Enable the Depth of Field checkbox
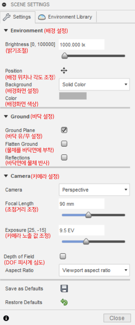 63,257
